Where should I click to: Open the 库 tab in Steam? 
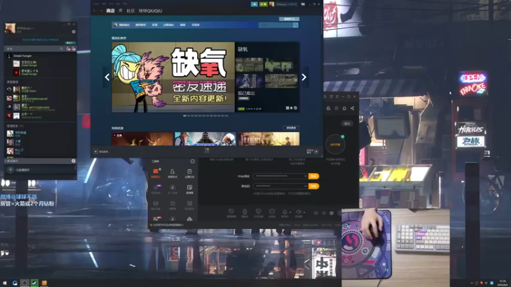tap(120, 11)
